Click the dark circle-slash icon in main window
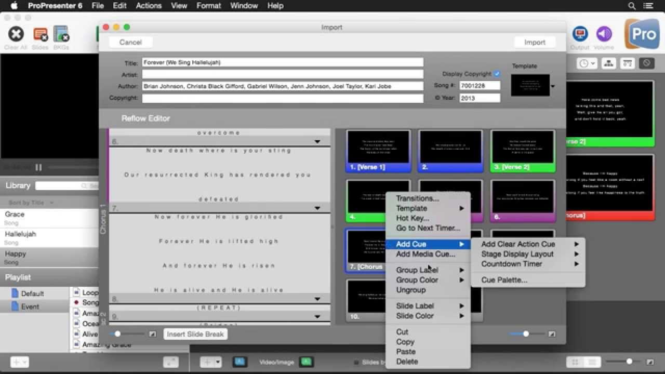The width and height of the screenshot is (665, 374). pyautogui.click(x=646, y=63)
